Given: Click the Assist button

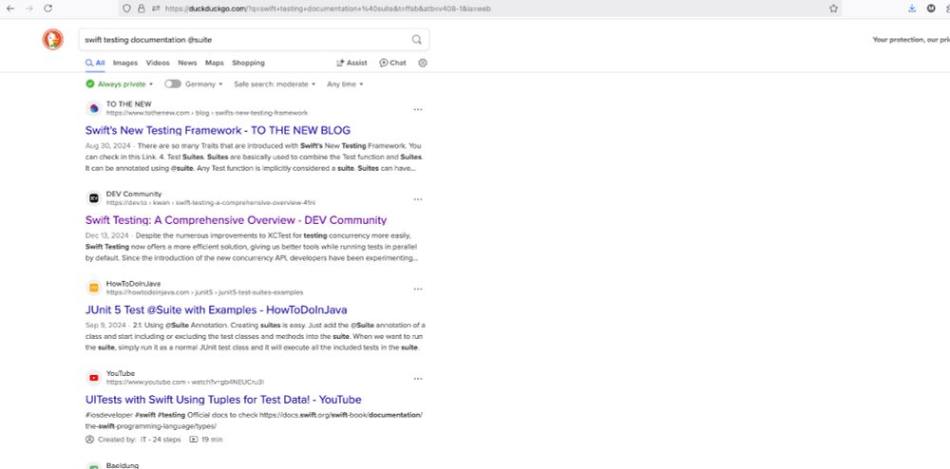Looking at the screenshot, I should pos(351,63).
